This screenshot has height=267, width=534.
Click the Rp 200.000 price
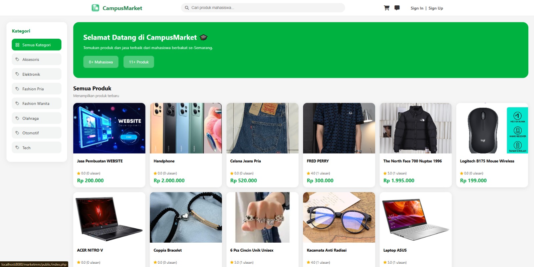coord(90,181)
